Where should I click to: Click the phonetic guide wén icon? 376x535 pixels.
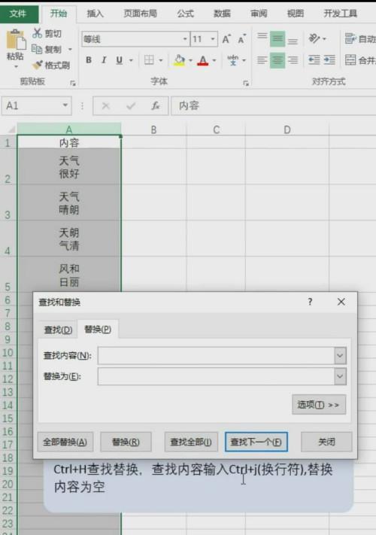coord(233,60)
